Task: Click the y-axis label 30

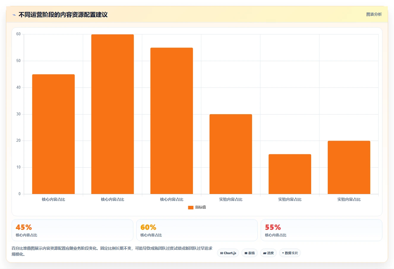Action: pyautogui.click(x=18, y=114)
